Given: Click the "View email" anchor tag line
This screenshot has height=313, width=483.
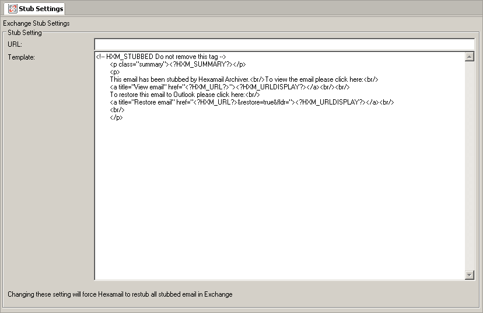Looking at the screenshot, I should 229,87.
